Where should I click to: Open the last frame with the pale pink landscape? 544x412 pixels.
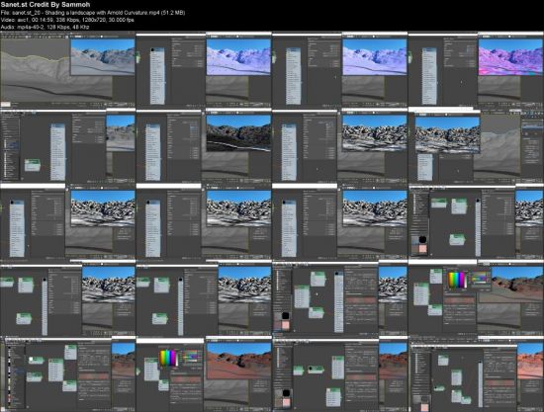tap(476, 373)
